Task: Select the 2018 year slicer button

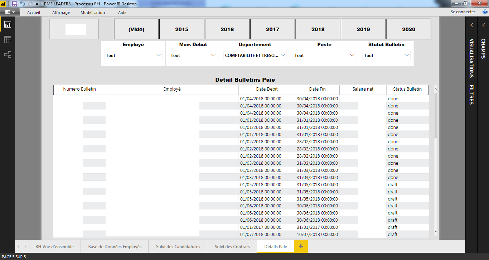Action: [318, 29]
